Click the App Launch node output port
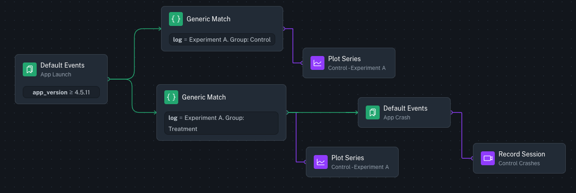 (x=108, y=79)
